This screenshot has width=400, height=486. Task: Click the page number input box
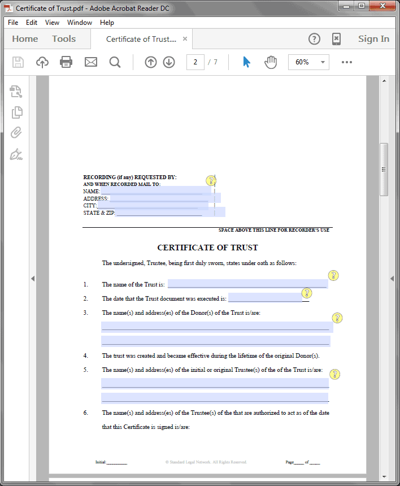[195, 62]
